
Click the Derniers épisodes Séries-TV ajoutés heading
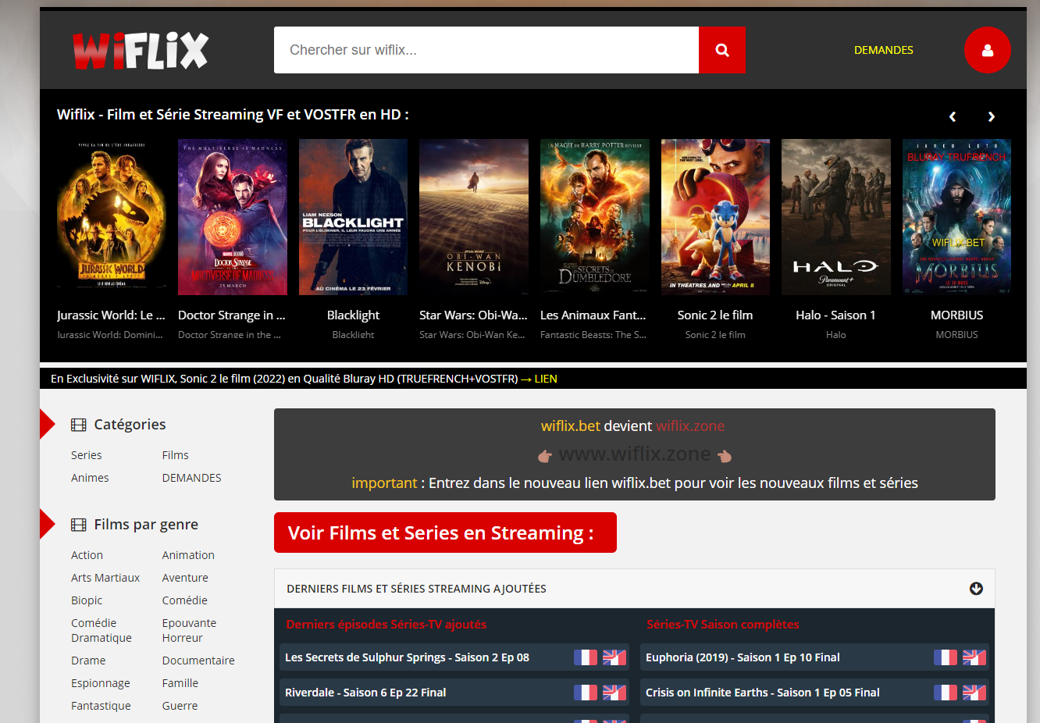(x=386, y=625)
